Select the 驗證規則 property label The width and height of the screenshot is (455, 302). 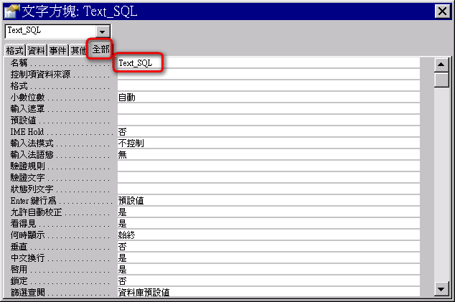pos(27,166)
